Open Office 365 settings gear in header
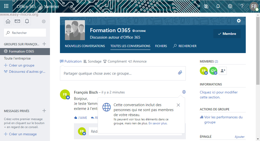This screenshot has width=260, height=141. pyautogui.click(x=230, y=6)
